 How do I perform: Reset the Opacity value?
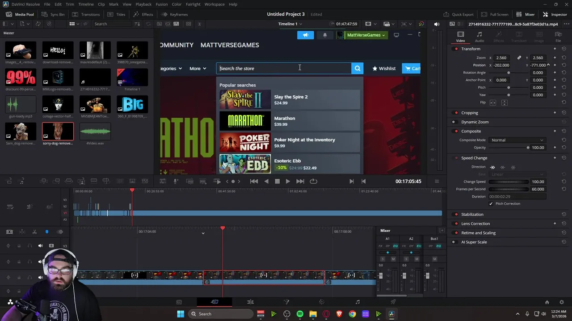564,148
